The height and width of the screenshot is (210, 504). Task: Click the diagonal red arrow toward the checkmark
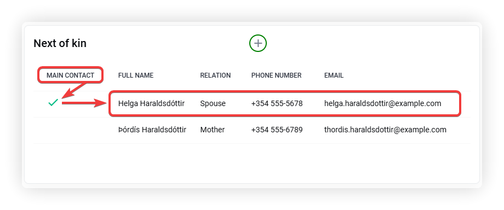click(74, 90)
